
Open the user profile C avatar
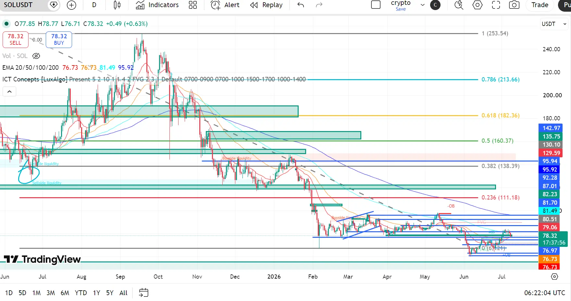tap(435, 5)
